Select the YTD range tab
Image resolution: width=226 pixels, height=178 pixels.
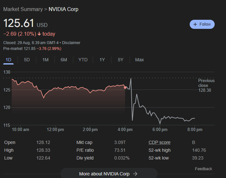coord(83,60)
